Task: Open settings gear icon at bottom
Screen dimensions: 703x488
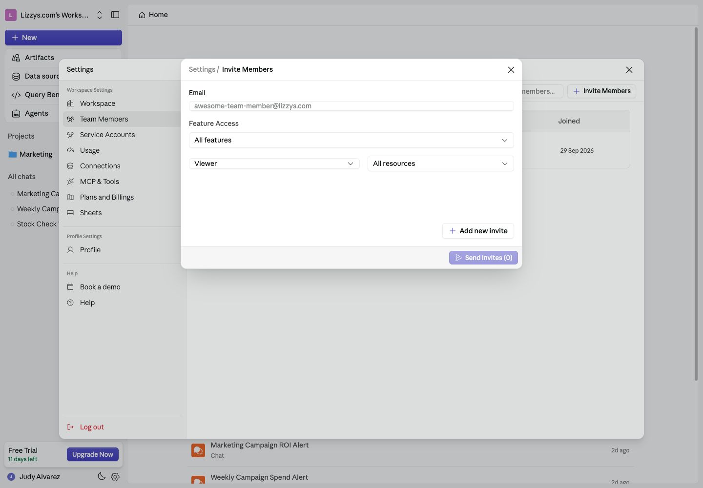Action: tap(115, 477)
